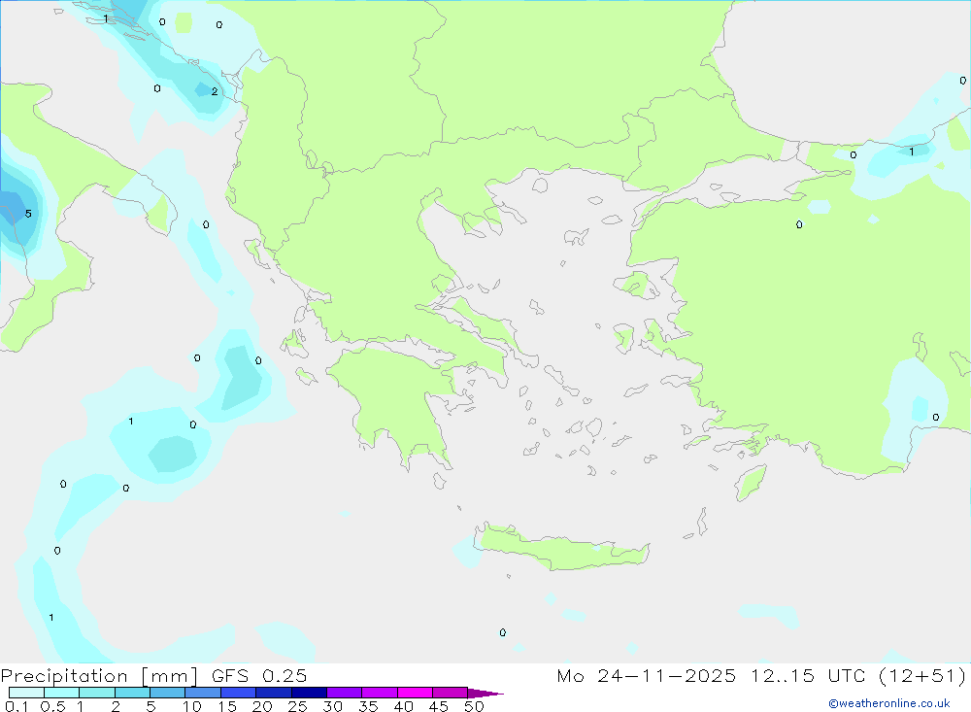971x712 pixels.
Task: Choose the legend swatch between 15 and 20
Action: pos(239,693)
